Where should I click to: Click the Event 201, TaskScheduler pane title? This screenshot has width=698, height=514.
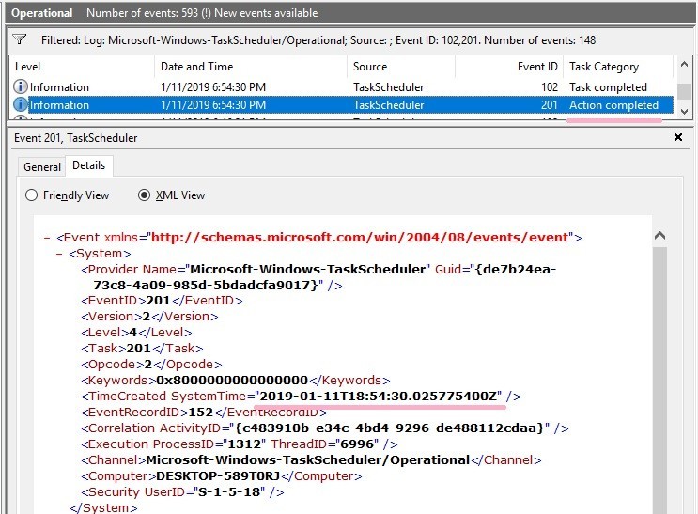(x=76, y=138)
